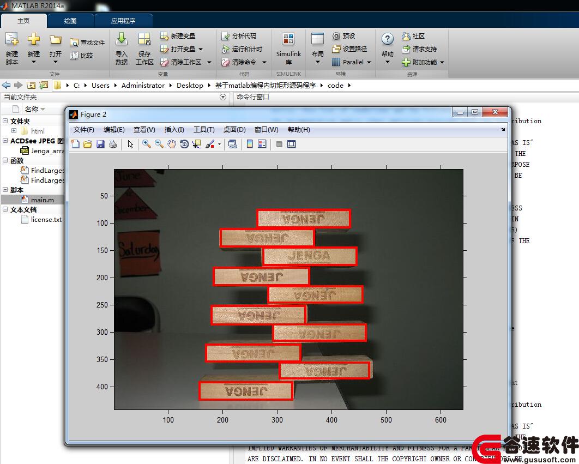Image resolution: width=579 pixels, height=464 pixels.
Task: Click Save Workspace (保存工作区) icon
Action: click(144, 39)
